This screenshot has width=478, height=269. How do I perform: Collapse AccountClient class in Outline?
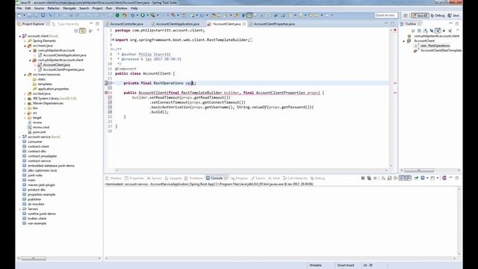[x=404, y=41]
